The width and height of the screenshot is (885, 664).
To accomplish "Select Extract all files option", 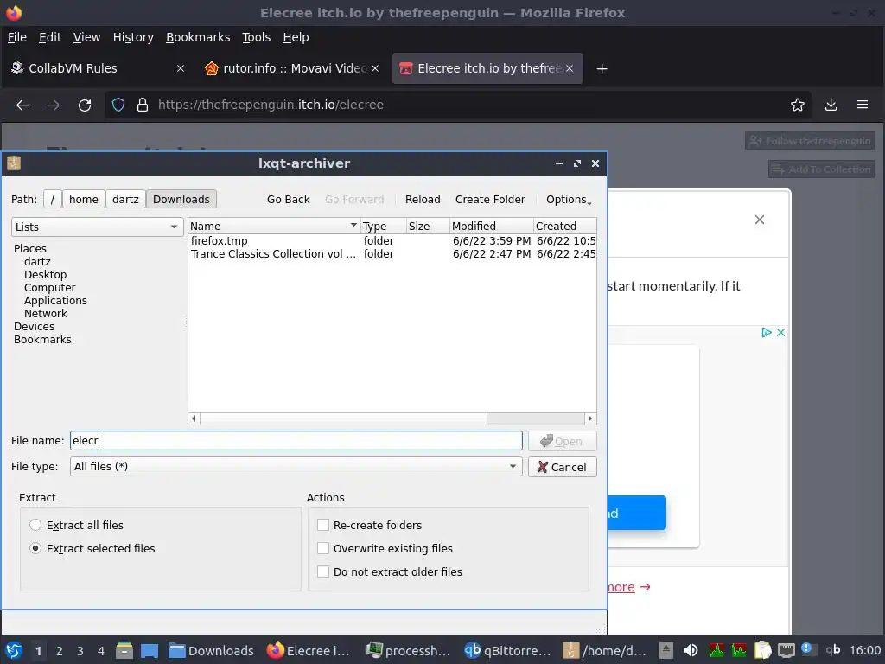I will [x=35, y=525].
